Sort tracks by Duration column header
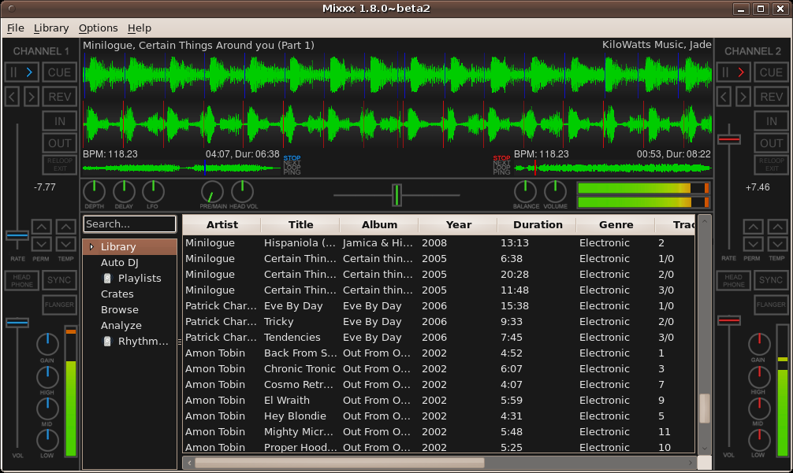The image size is (793, 473). click(538, 224)
